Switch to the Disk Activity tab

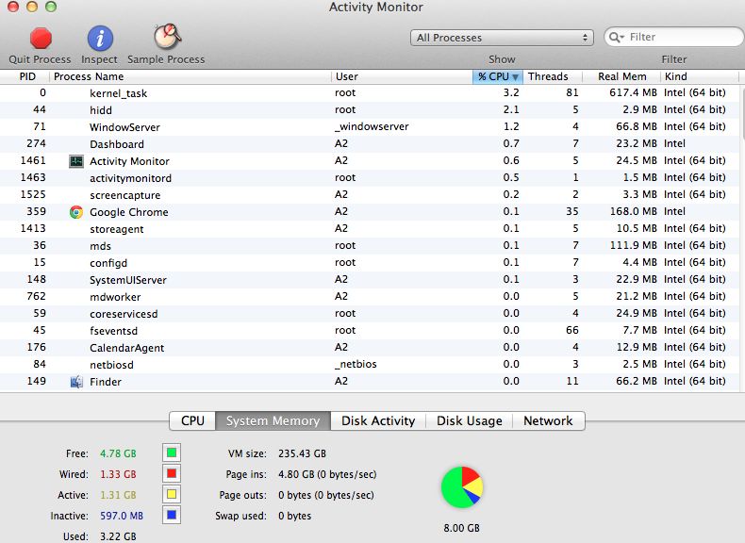[378, 420]
